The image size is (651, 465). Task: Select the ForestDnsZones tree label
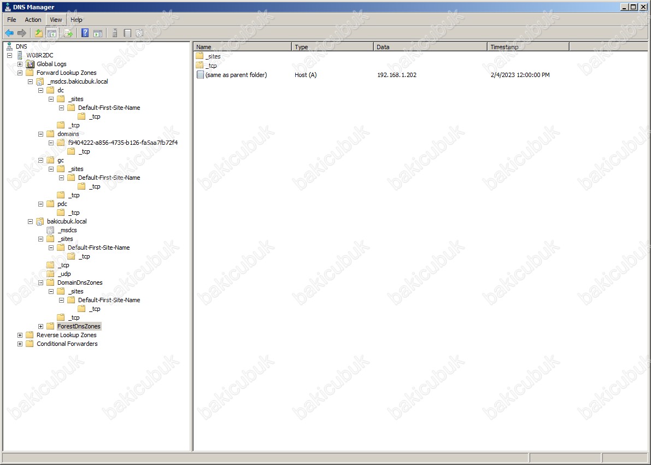click(79, 326)
